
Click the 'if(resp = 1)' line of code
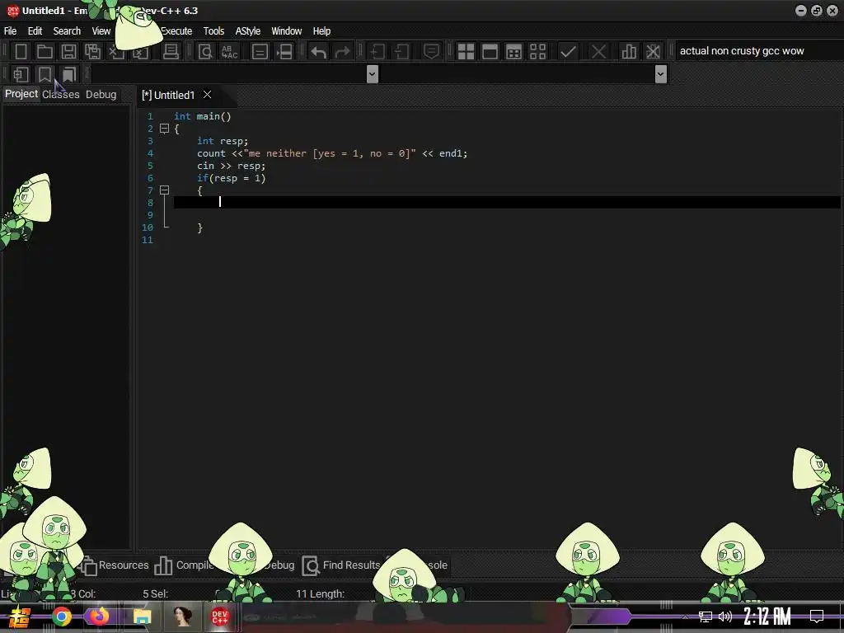click(x=231, y=178)
